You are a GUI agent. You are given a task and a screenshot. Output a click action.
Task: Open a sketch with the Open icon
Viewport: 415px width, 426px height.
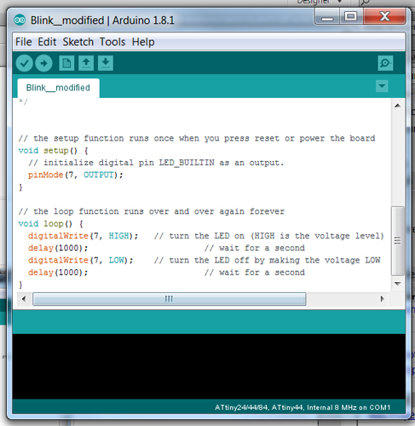(86, 63)
